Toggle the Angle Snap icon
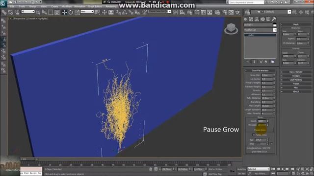Image resolution: width=314 pixels, height=176 pixels. (x=125, y=12)
